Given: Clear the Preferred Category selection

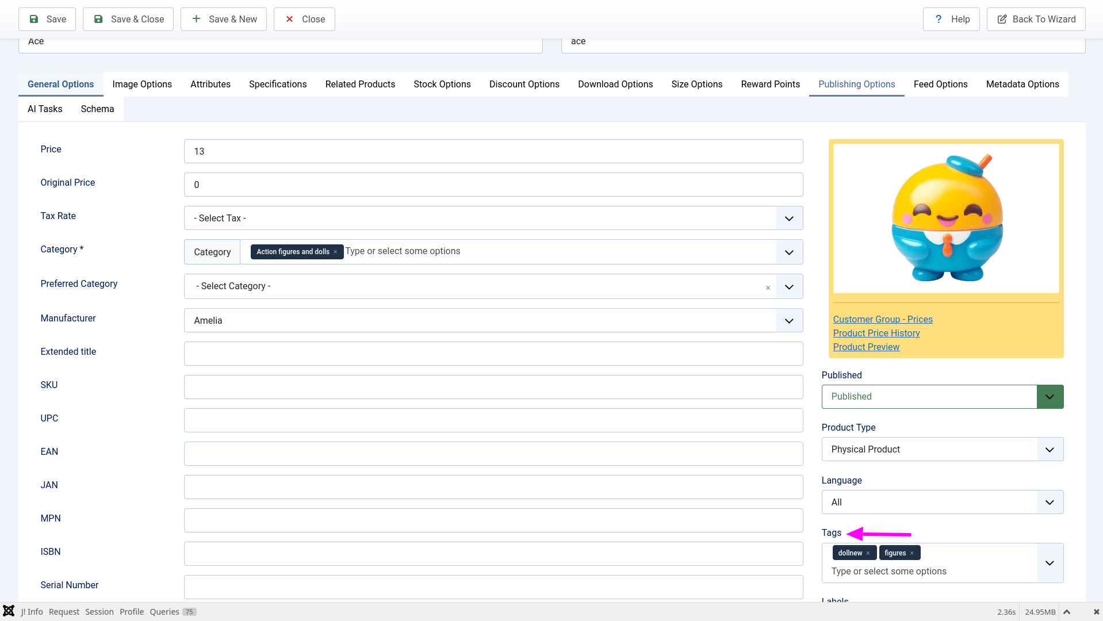Looking at the screenshot, I should (x=768, y=287).
